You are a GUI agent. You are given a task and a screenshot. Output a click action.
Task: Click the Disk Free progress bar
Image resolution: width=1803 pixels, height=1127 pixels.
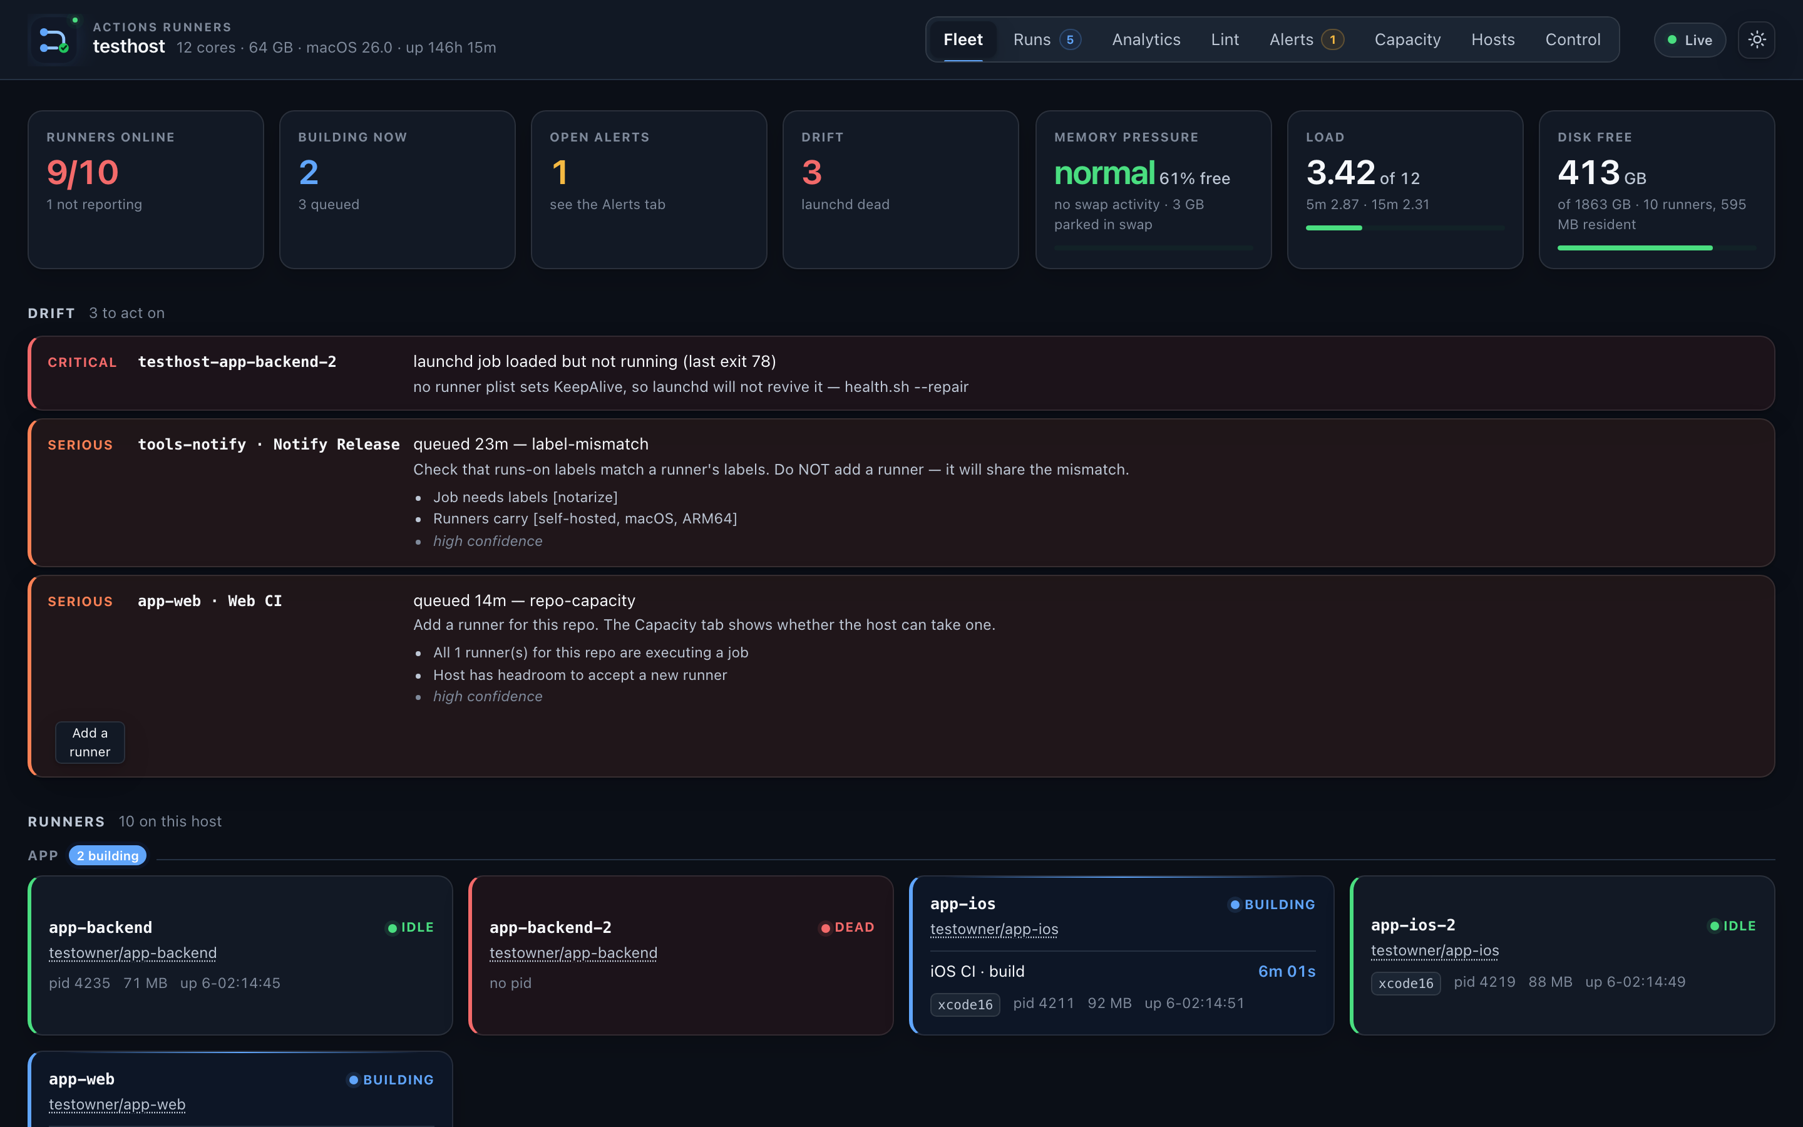tap(1657, 247)
